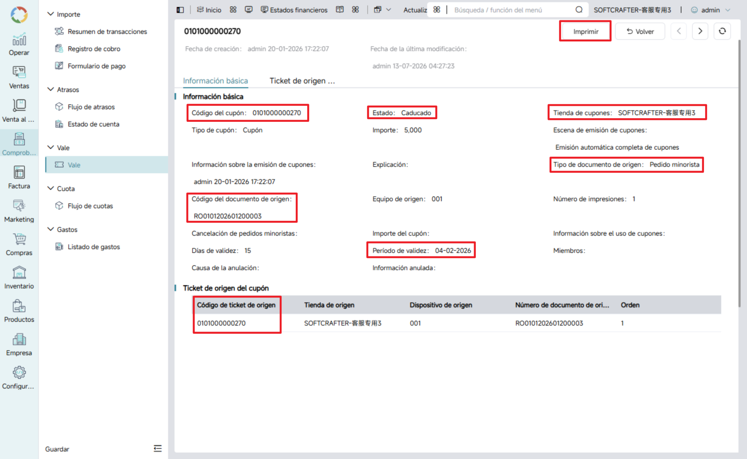Open the Inicio tab
The height and width of the screenshot is (459, 747).
coord(209,10)
